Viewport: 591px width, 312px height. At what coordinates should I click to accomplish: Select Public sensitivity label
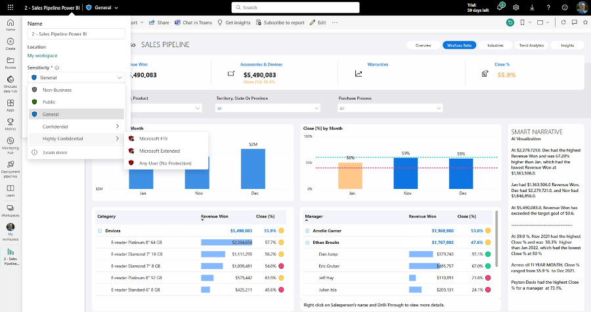click(76, 102)
